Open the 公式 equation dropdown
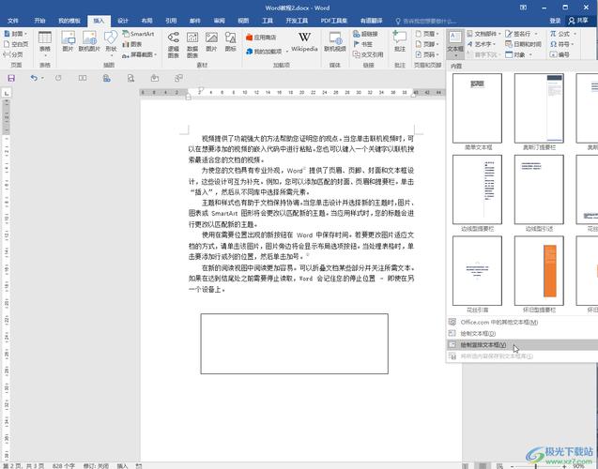Image resolution: width=598 pixels, height=469 pixels. tap(563, 34)
